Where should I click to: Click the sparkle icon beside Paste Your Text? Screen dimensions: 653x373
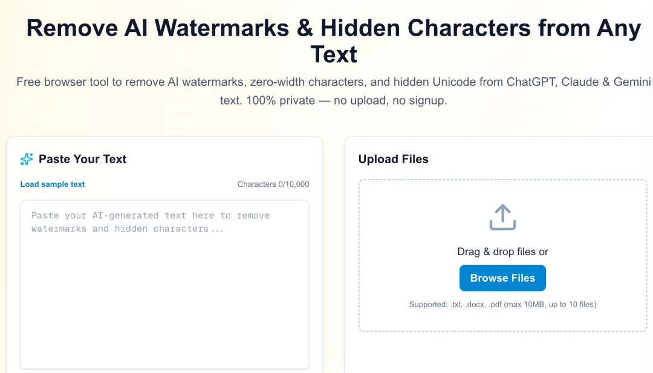(27, 159)
